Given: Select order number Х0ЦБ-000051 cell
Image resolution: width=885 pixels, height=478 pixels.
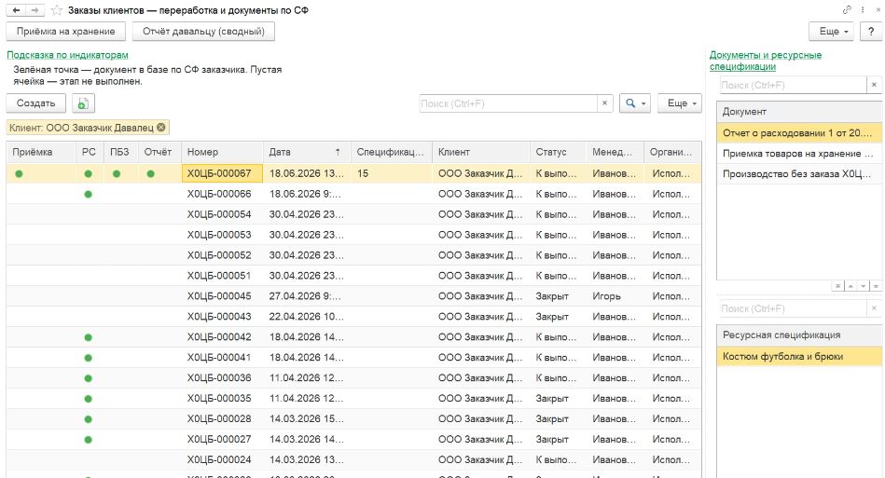Looking at the screenshot, I should [222, 276].
